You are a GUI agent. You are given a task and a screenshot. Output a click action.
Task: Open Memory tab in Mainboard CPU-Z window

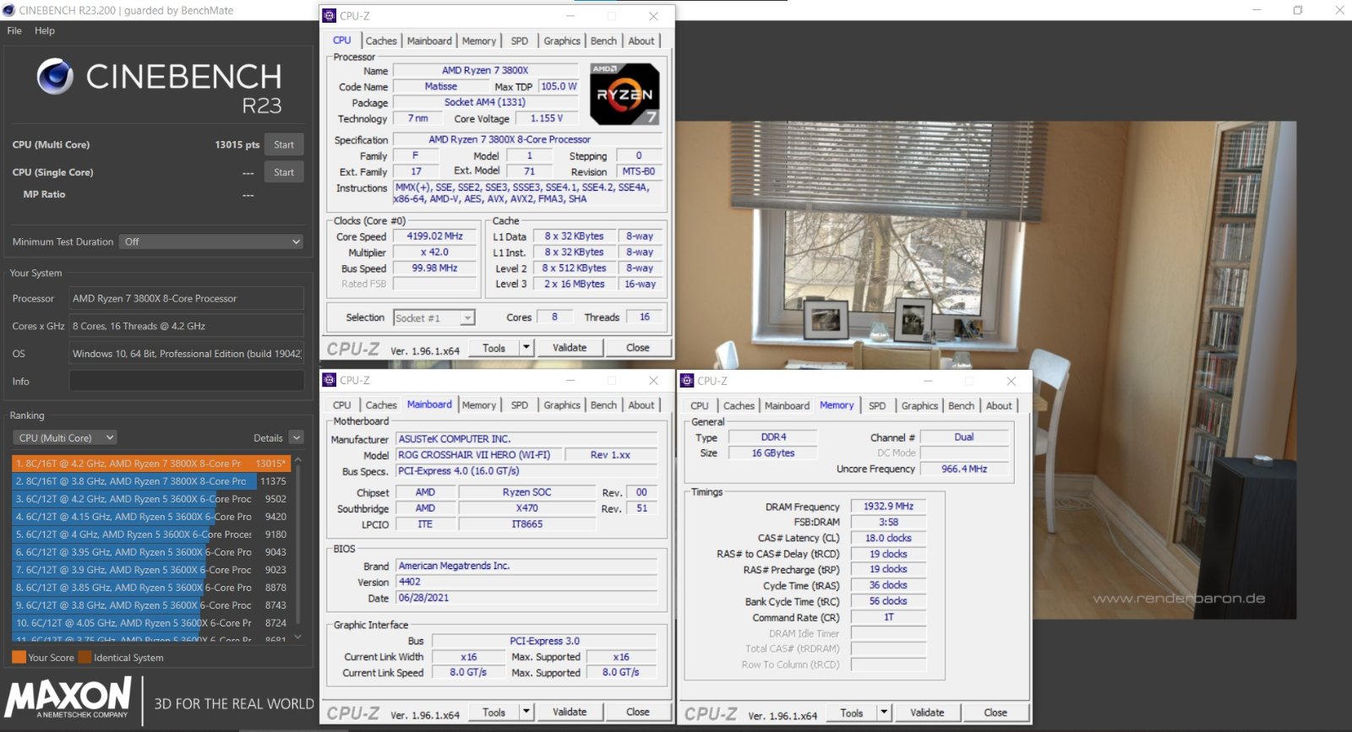coord(479,405)
